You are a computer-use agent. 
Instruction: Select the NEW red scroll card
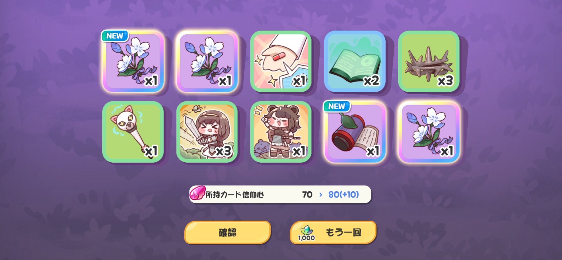tap(355, 132)
